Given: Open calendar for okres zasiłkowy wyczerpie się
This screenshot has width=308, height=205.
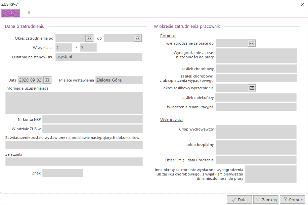Looking at the screenshot, I should tap(252, 88).
